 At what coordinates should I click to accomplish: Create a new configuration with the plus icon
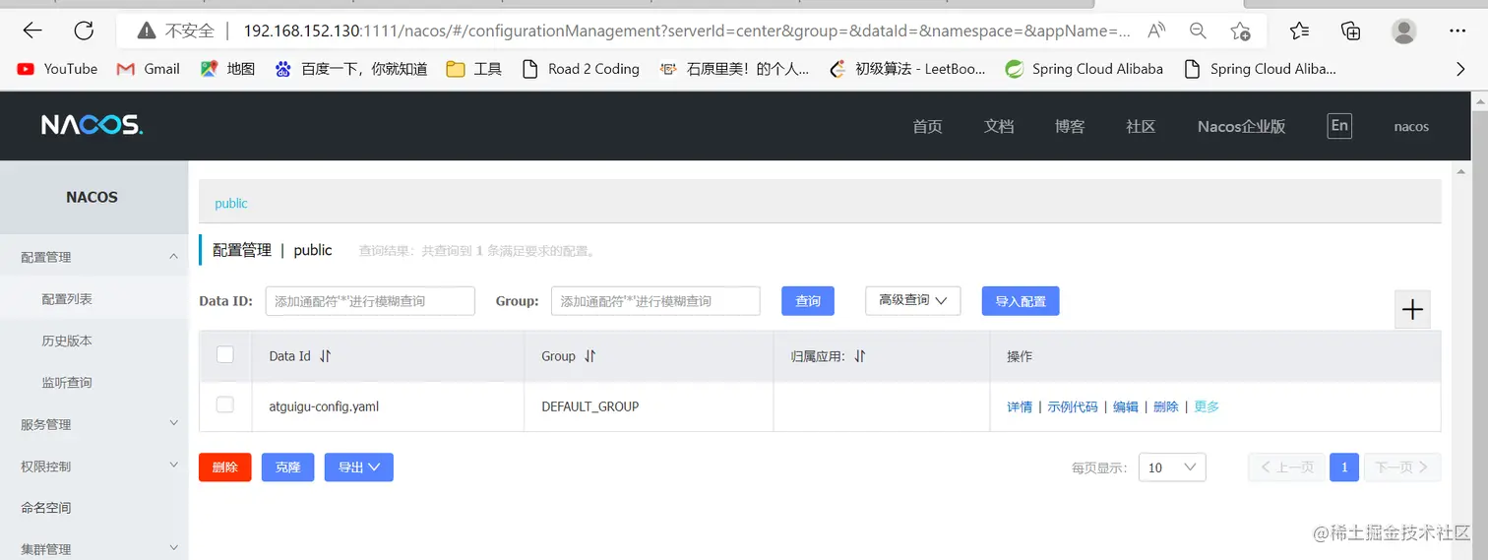click(x=1412, y=309)
